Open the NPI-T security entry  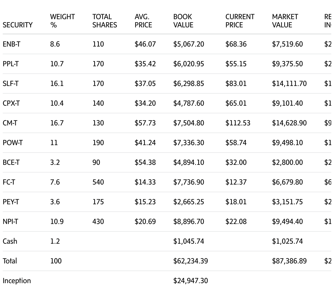pos(10,222)
